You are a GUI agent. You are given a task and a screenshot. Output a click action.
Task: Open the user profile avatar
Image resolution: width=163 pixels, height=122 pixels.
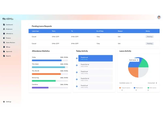[159, 17]
